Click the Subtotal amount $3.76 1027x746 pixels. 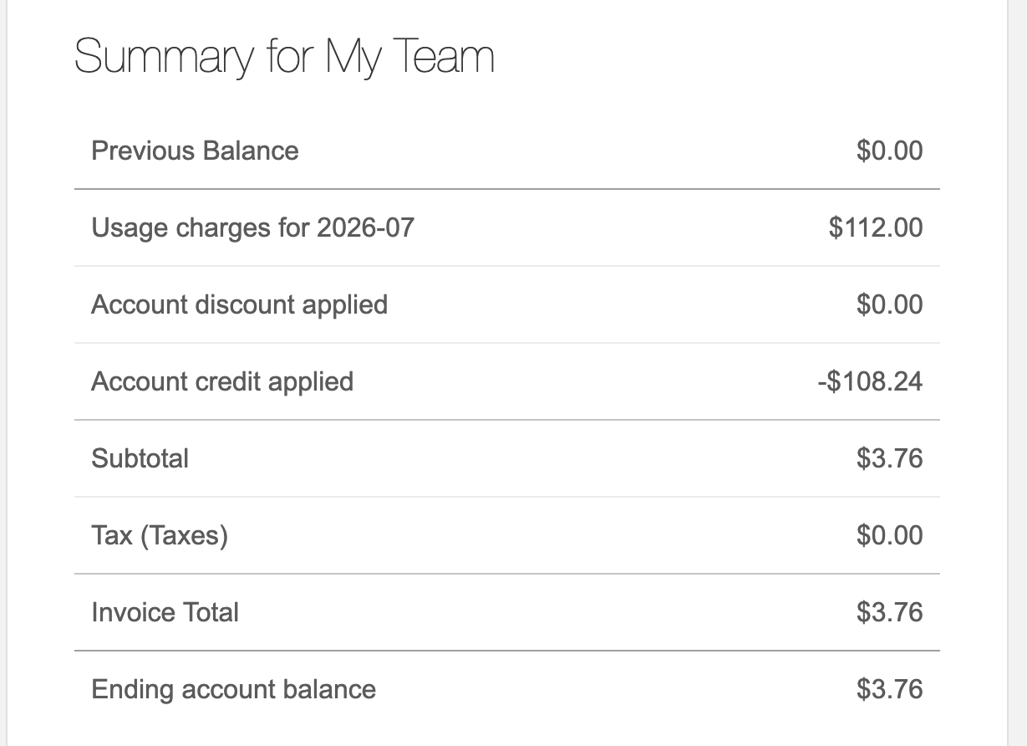(x=889, y=458)
